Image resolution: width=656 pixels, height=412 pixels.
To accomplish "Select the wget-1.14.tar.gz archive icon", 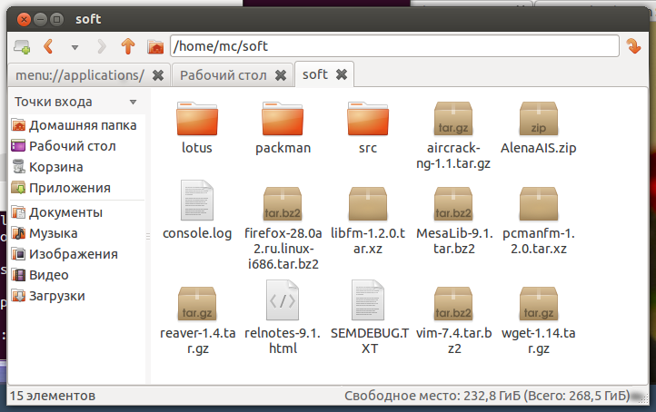I will pyautogui.click(x=539, y=304).
